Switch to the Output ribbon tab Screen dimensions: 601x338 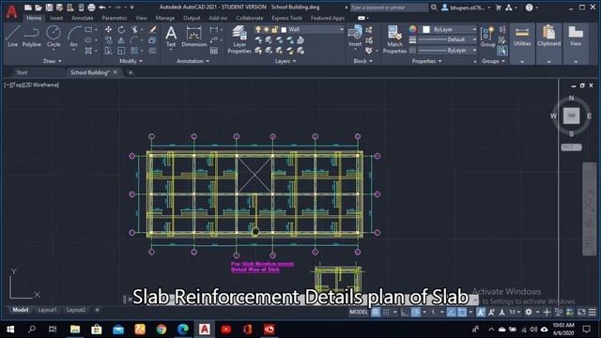(192, 18)
